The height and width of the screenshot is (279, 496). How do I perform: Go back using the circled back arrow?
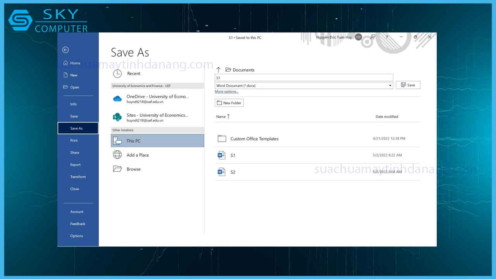65,50
